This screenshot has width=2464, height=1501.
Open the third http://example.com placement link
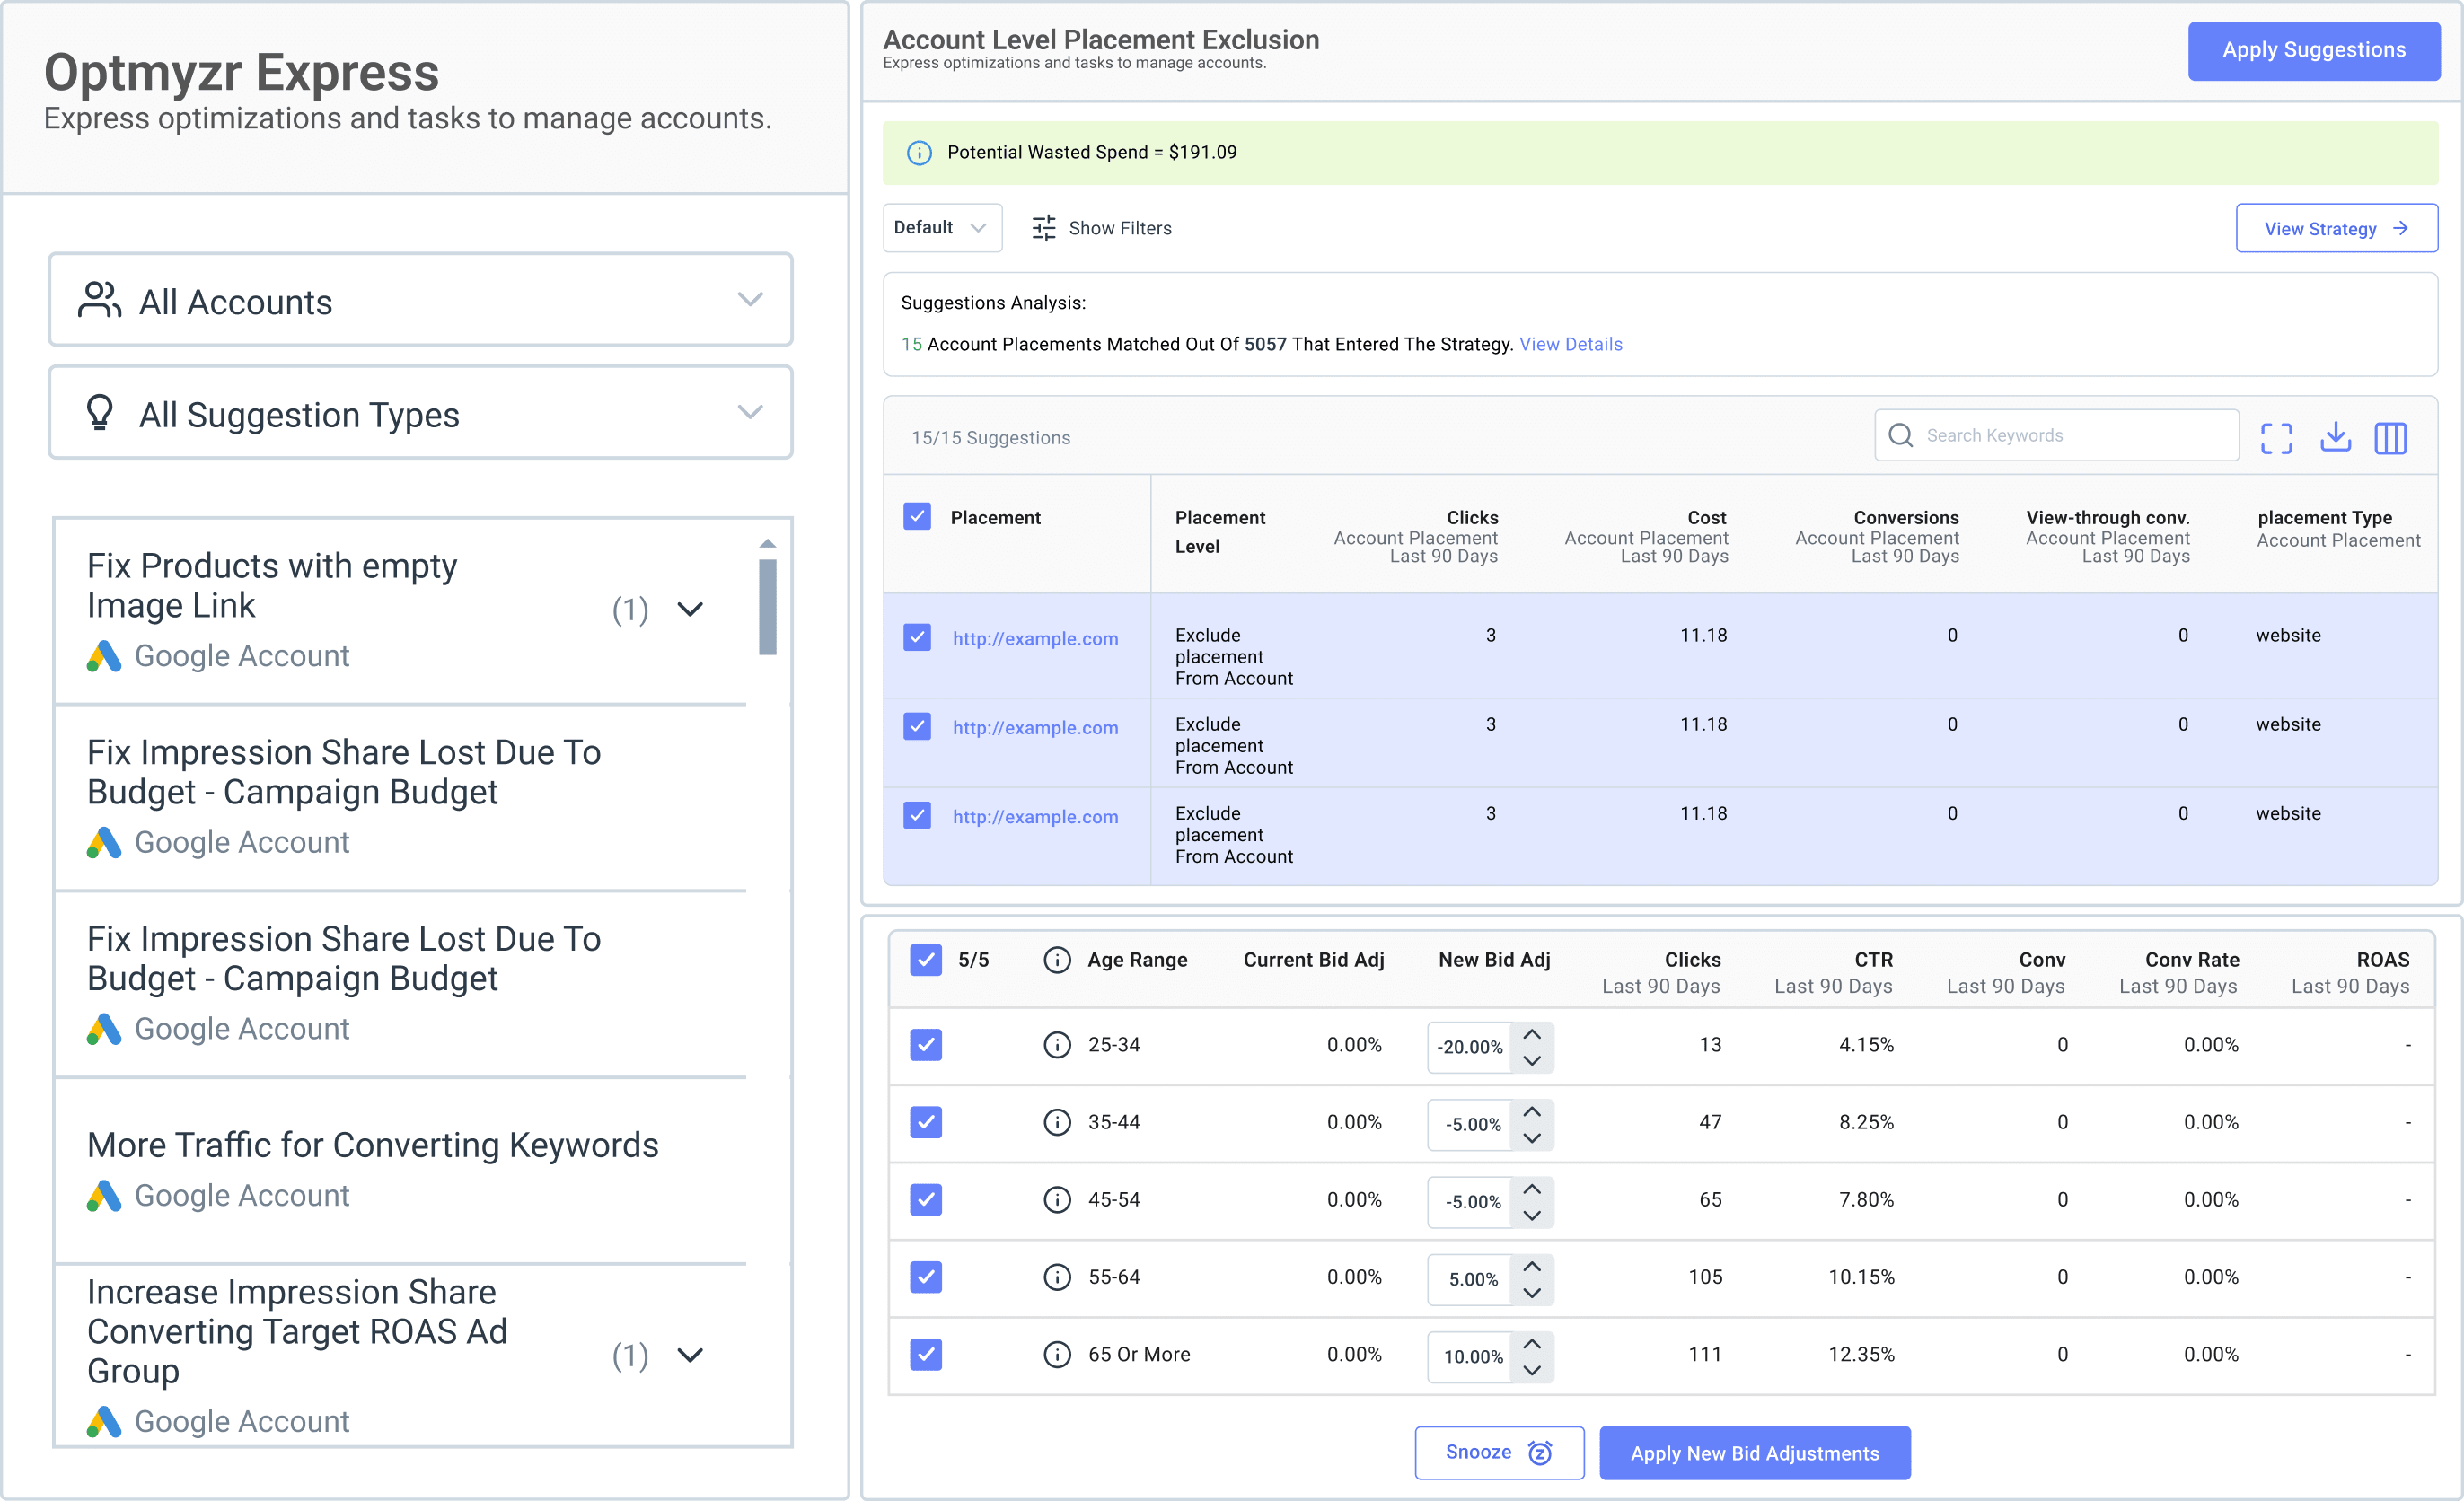click(1035, 816)
